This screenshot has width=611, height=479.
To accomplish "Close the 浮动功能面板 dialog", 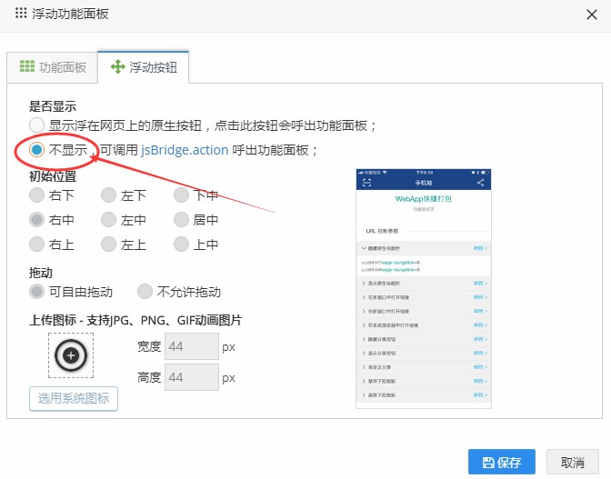I will [592, 15].
